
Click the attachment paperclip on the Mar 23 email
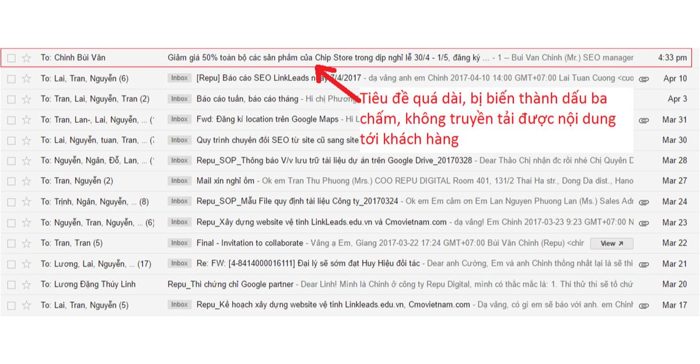643,222
